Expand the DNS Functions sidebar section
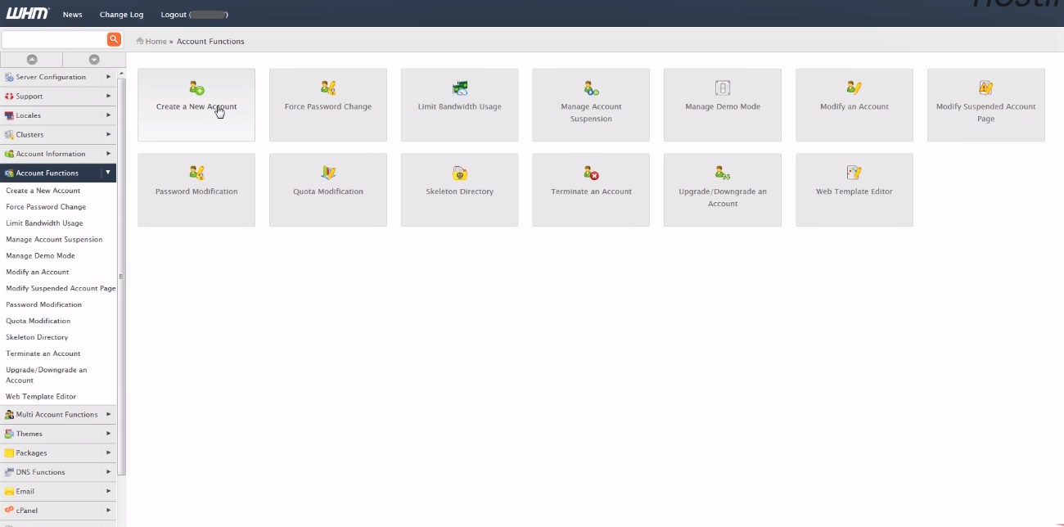 [x=58, y=472]
